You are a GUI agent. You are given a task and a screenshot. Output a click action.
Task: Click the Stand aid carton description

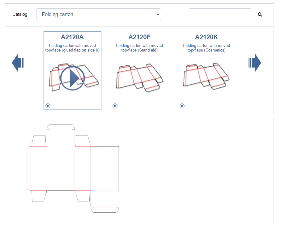[x=139, y=48]
